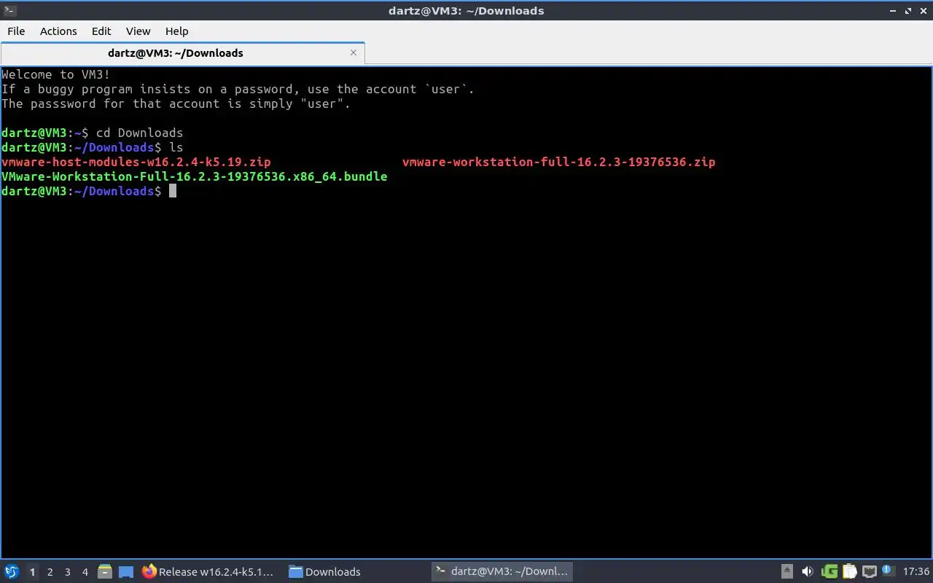Close the terminal window

pos(923,11)
